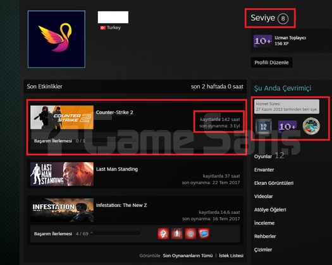Open the Ekran Görüntüleri section
Viewport: 332px width, 265px height.
coord(274,183)
